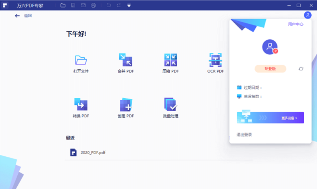Open the 批量处理 batch tool
This screenshot has width=317, height=189.
[170, 104]
